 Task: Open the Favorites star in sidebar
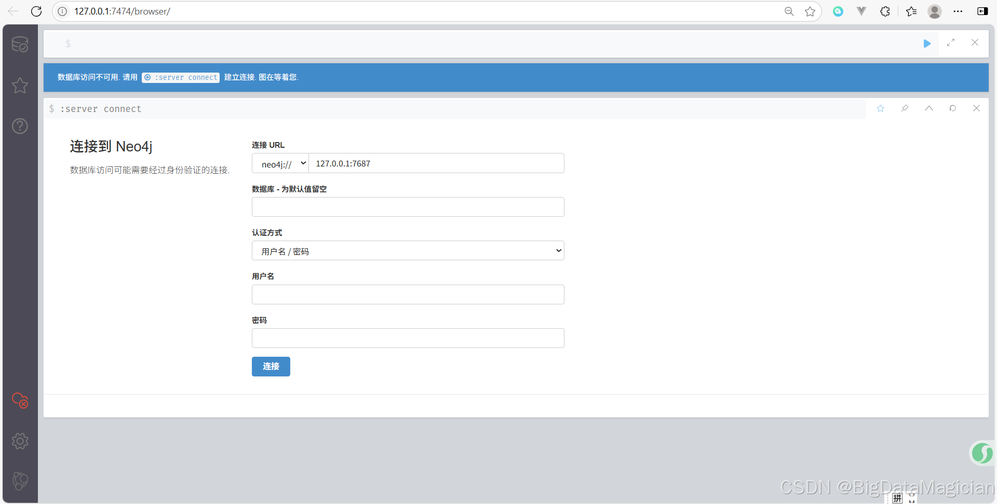[x=20, y=85]
